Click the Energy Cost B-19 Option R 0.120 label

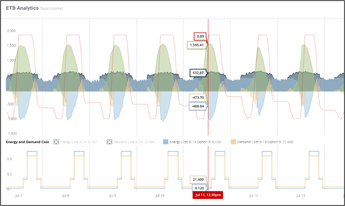(195, 142)
